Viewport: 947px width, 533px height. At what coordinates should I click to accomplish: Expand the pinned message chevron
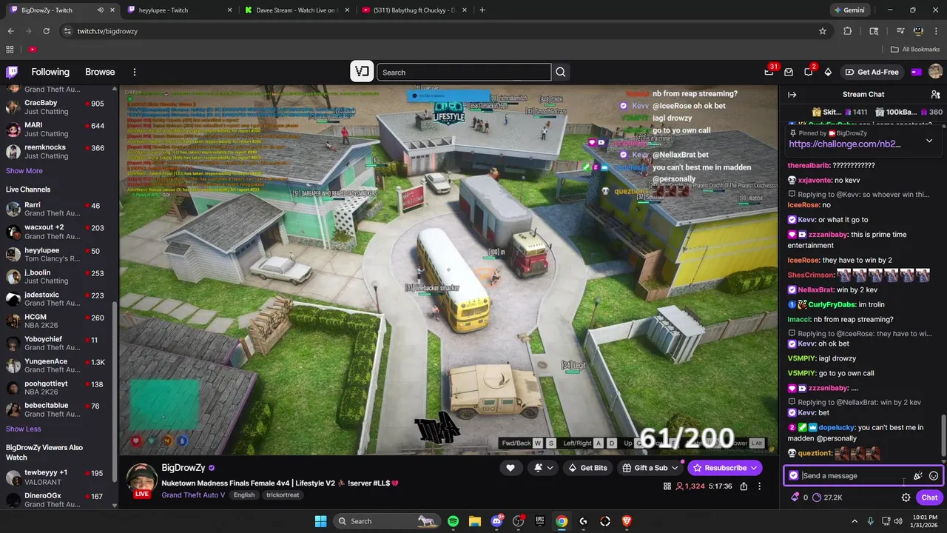point(929,141)
